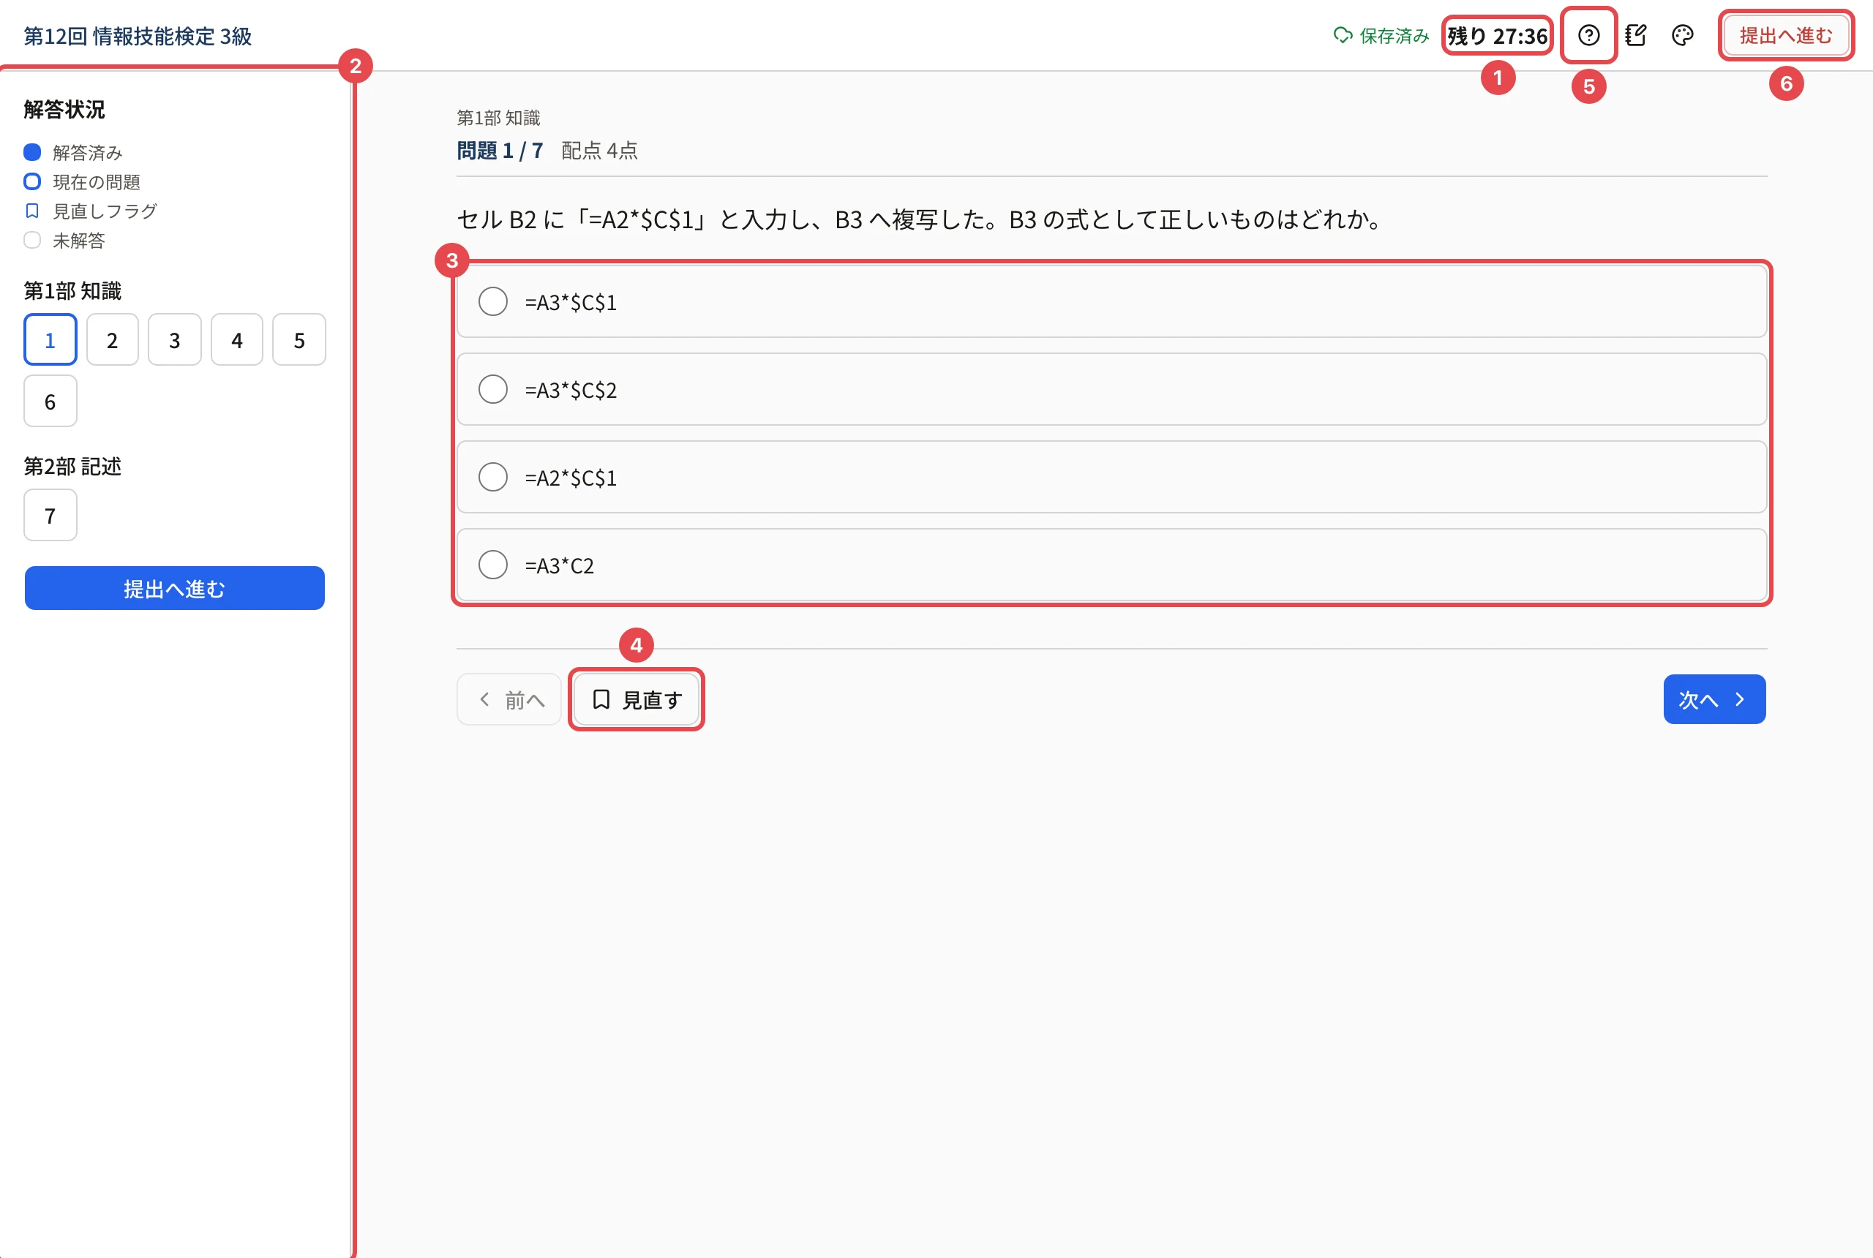Click the 第2部 記述 sidebar heading
This screenshot has width=1873, height=1258.
pyautogui.click(x=72, y=466)
